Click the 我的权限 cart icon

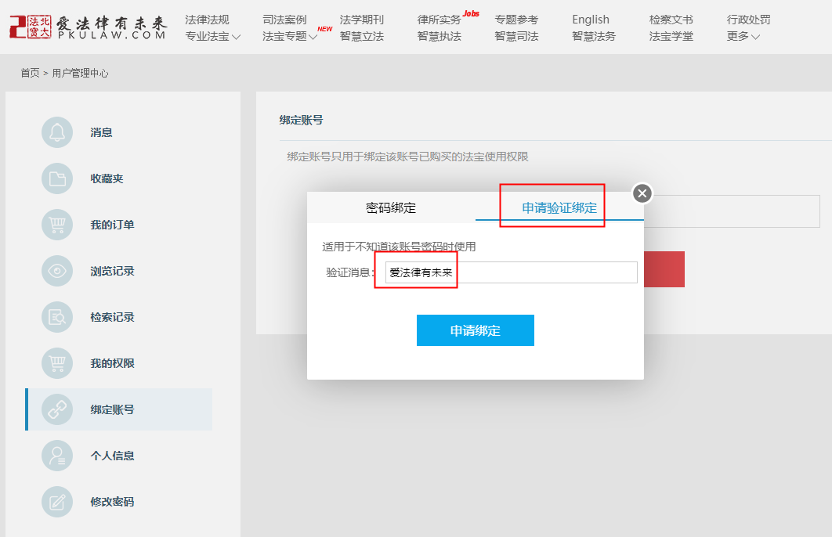(x=56, y=363)
